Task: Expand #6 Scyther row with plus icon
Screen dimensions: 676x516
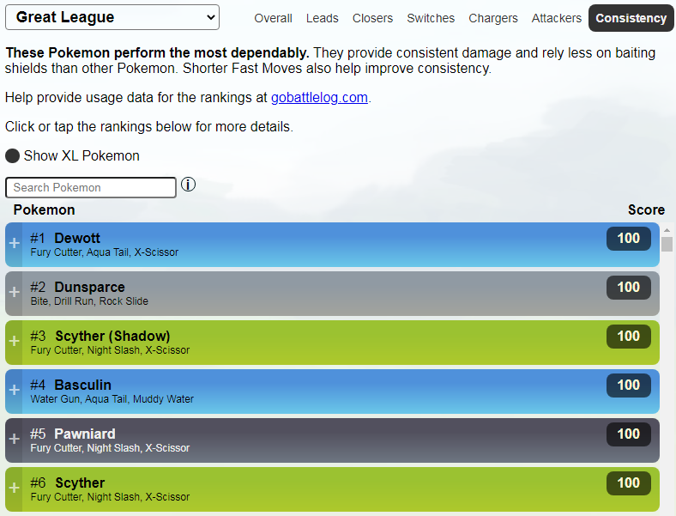Action: click(15, 488)
